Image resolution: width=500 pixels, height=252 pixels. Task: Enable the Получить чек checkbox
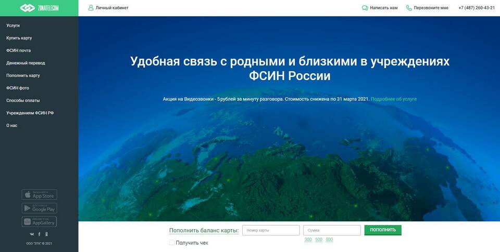171,243
